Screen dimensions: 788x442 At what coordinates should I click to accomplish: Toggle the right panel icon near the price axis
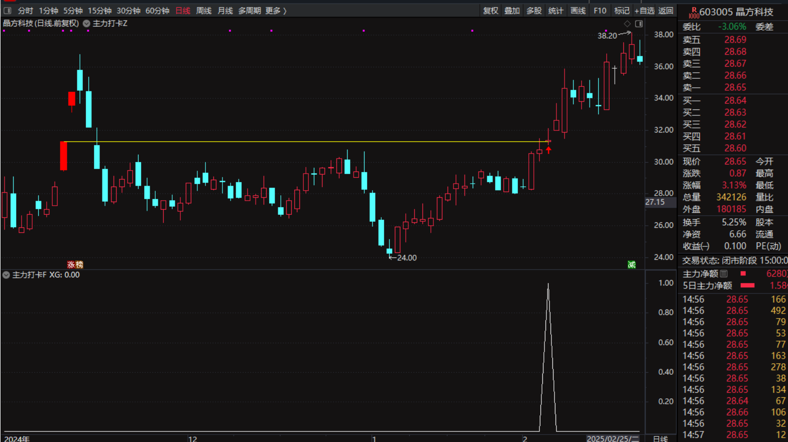639,24
